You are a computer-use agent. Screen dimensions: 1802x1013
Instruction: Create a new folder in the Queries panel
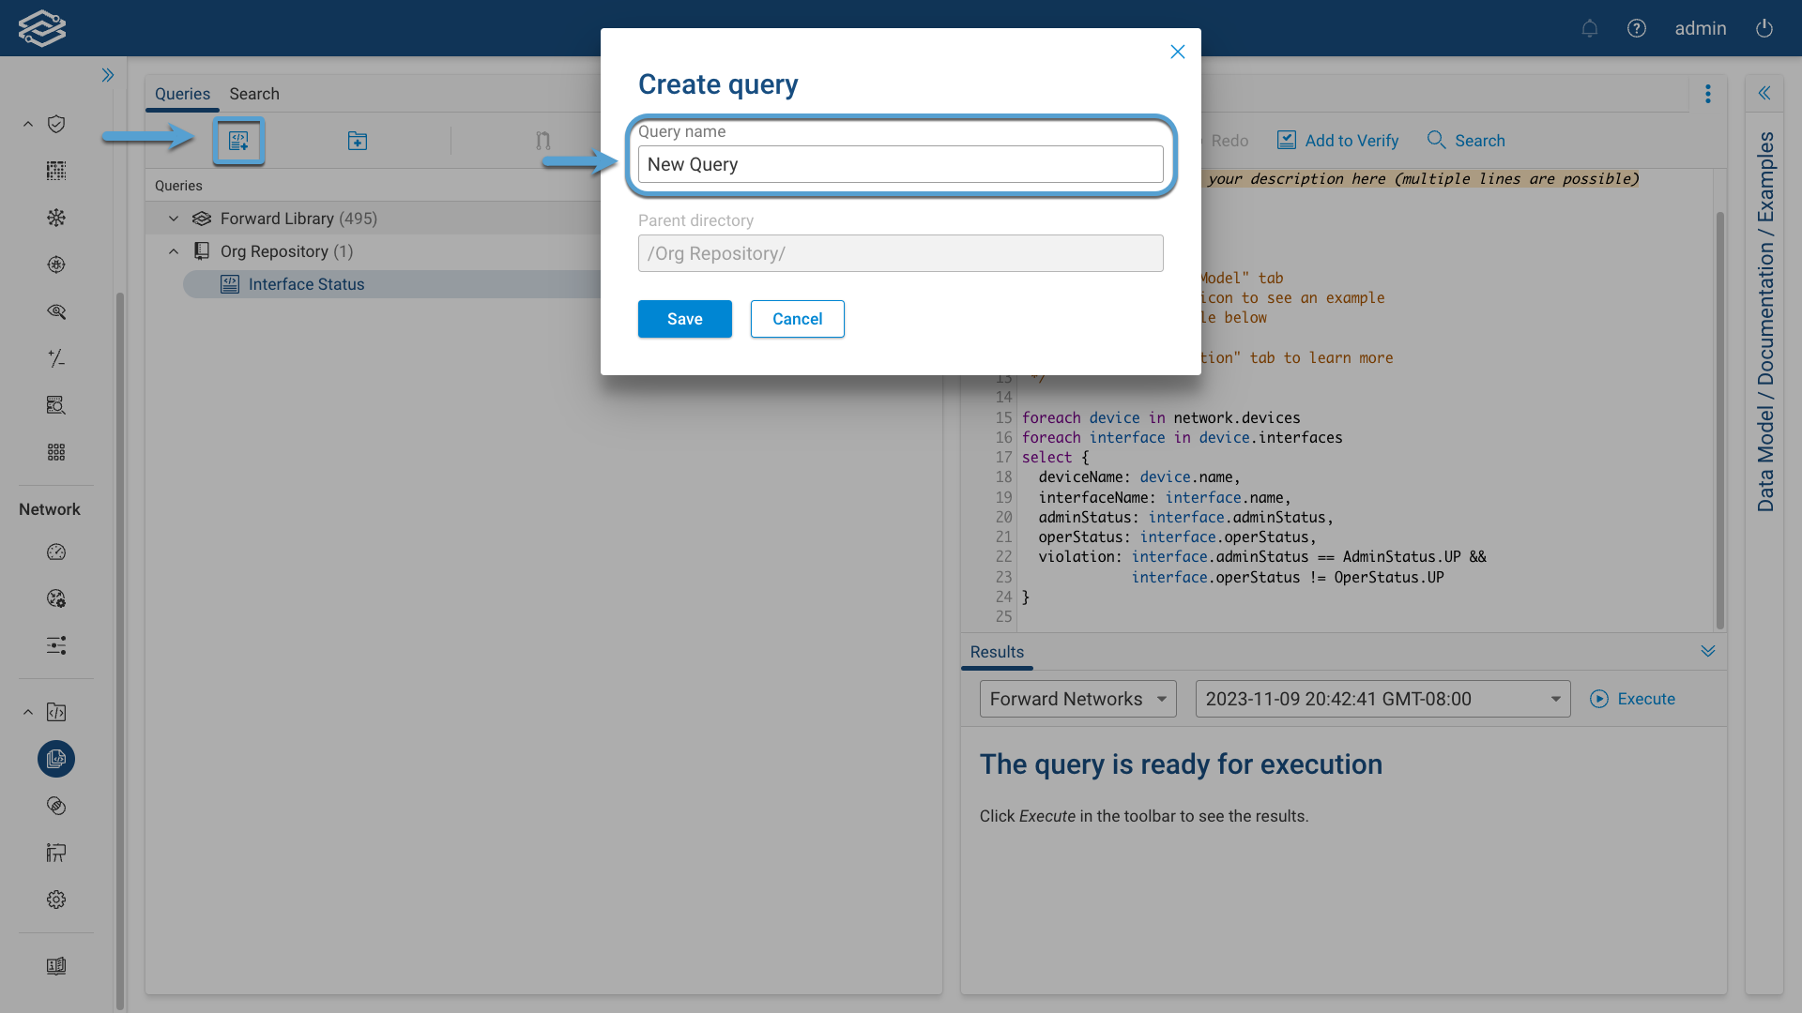click(x=357, y=141)
